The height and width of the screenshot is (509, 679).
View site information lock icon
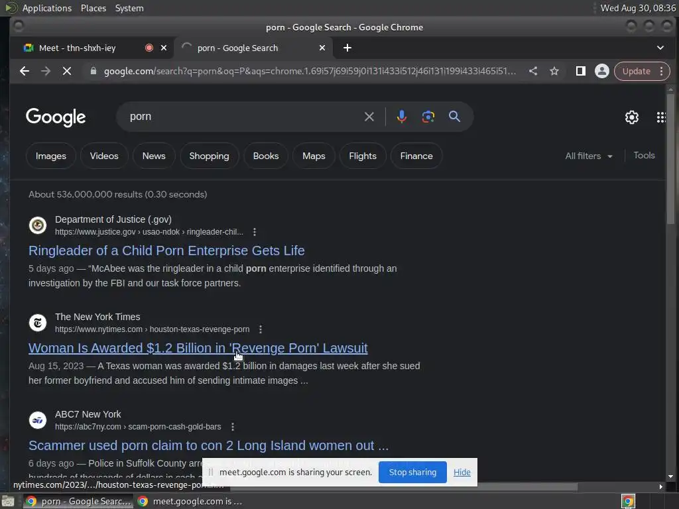93,71
